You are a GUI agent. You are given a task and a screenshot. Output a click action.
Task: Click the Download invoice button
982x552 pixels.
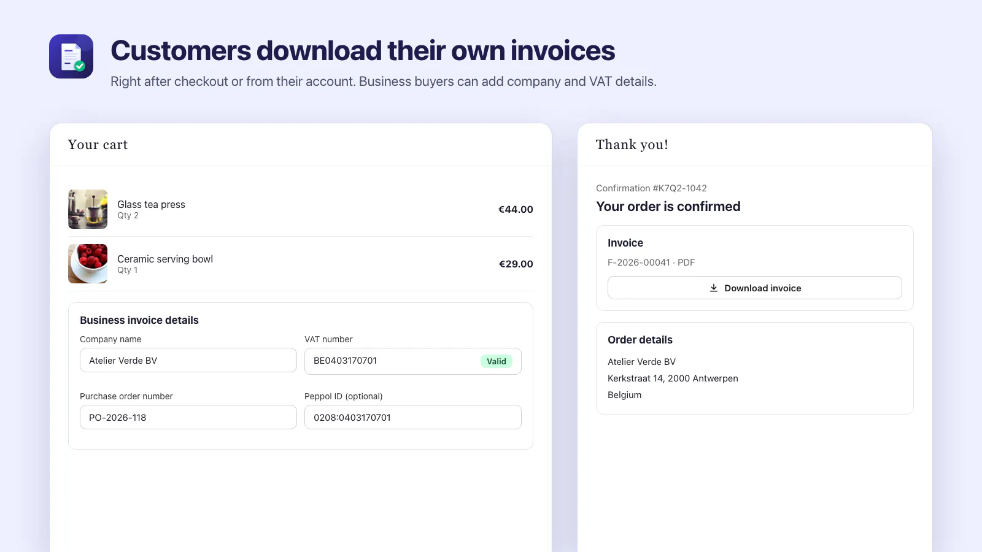click(x=755, y=288)
